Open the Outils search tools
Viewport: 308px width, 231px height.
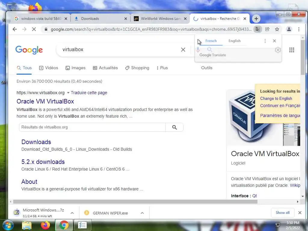point(207,68)
